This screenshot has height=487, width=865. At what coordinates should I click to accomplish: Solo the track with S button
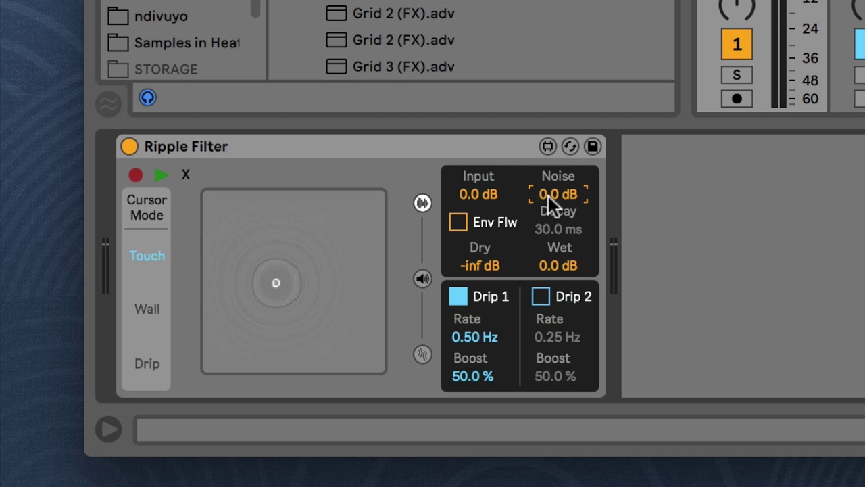pos(737,75)
